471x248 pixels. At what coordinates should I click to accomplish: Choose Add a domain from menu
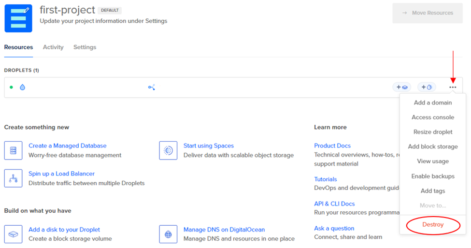433,102
